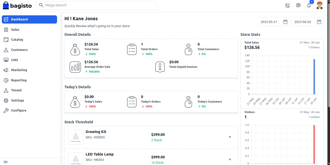Open the Catalog section
Image resolution: width=330 pixels, height=165 pixels.
(x=17, y=40)
